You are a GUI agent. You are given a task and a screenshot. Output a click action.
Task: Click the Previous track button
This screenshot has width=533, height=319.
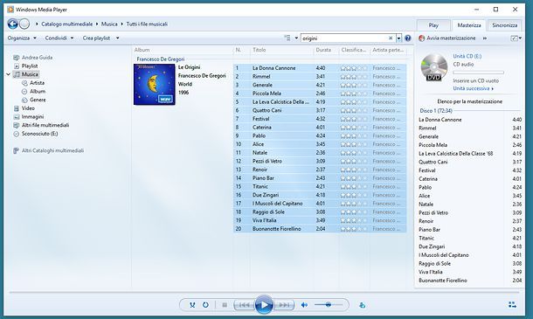tap(244, 305)
